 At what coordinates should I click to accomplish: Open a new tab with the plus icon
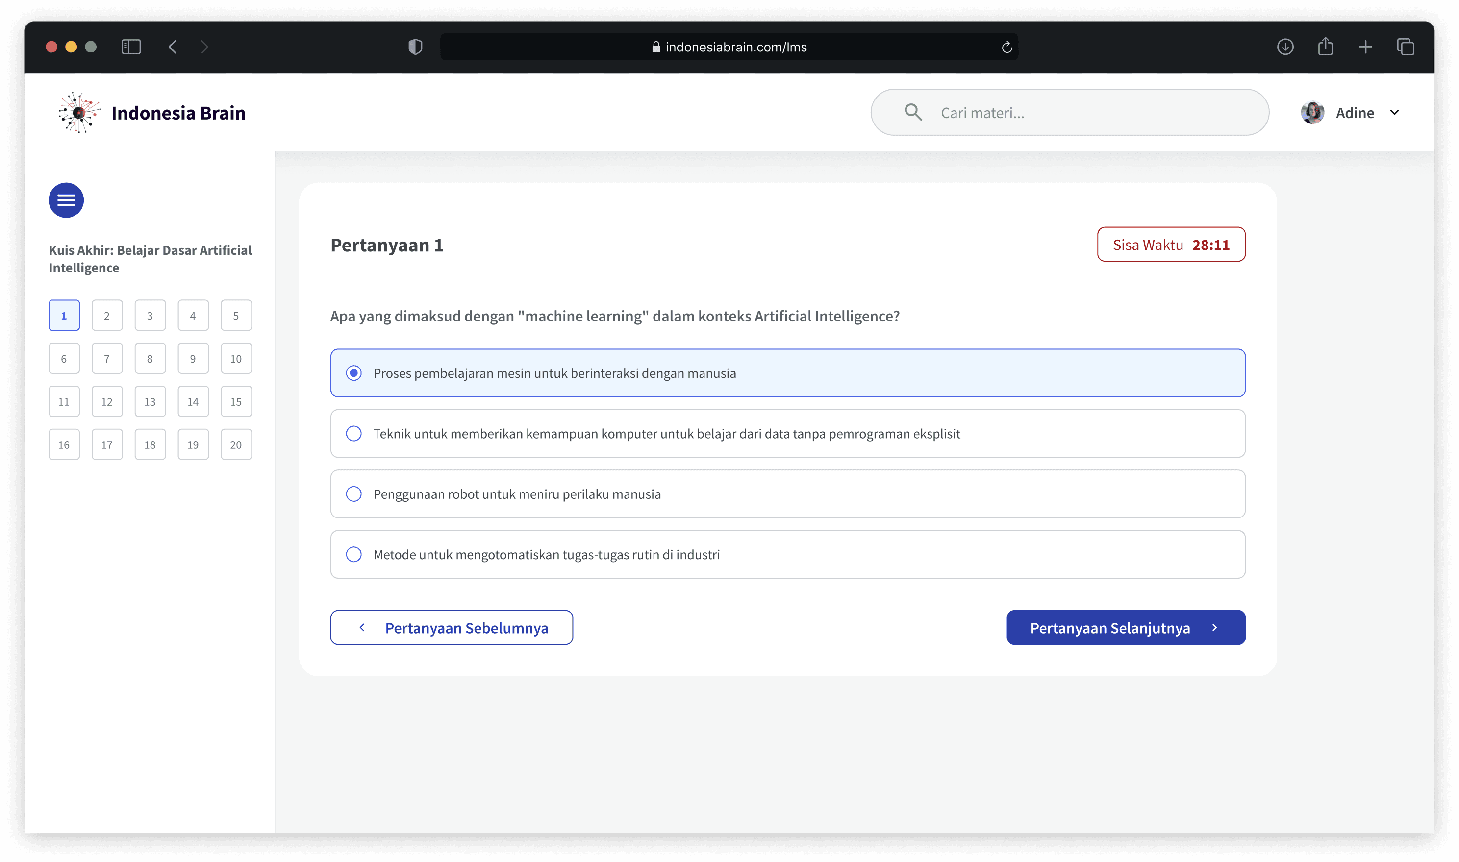(x=1365, y=47)
